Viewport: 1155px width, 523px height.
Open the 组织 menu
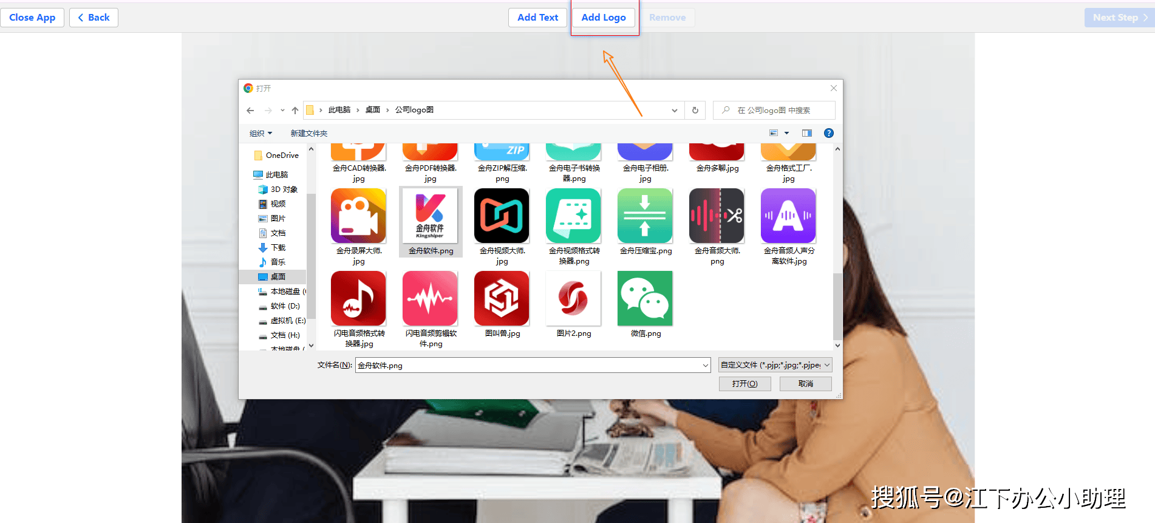[261, 133]
